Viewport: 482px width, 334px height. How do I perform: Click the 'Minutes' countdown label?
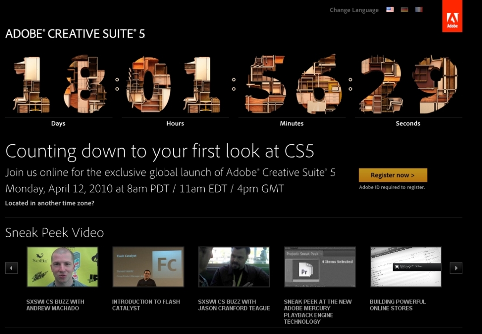(x=292, y=123)
